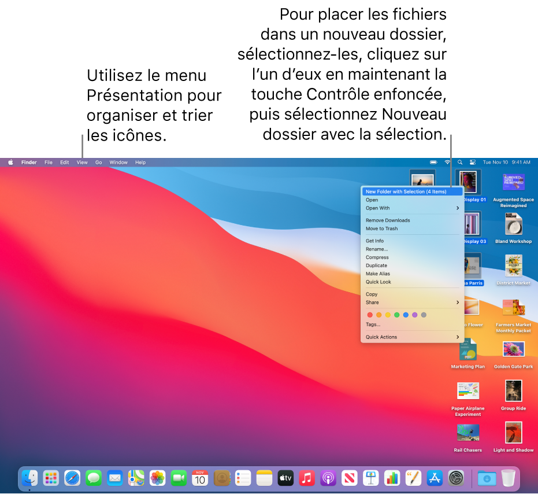
Task: Click the date and time in menu bar
Action: click(506, 162)
